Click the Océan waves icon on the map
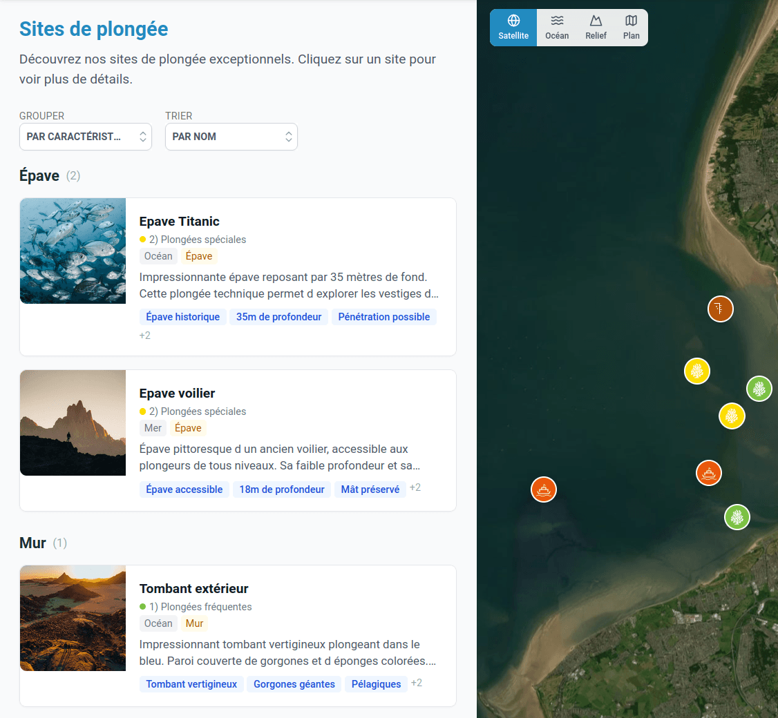Image resolution: width=778 pixels, height=718 pixels. [557, 28]
